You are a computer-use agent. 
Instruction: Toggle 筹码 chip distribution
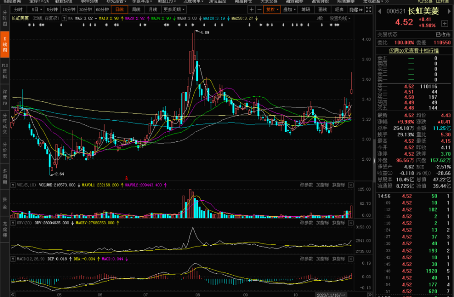306,10
